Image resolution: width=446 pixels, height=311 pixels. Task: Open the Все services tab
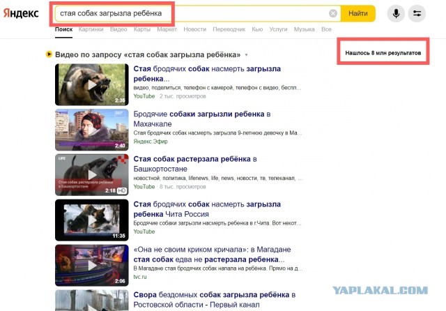click(x=326, y=29)
